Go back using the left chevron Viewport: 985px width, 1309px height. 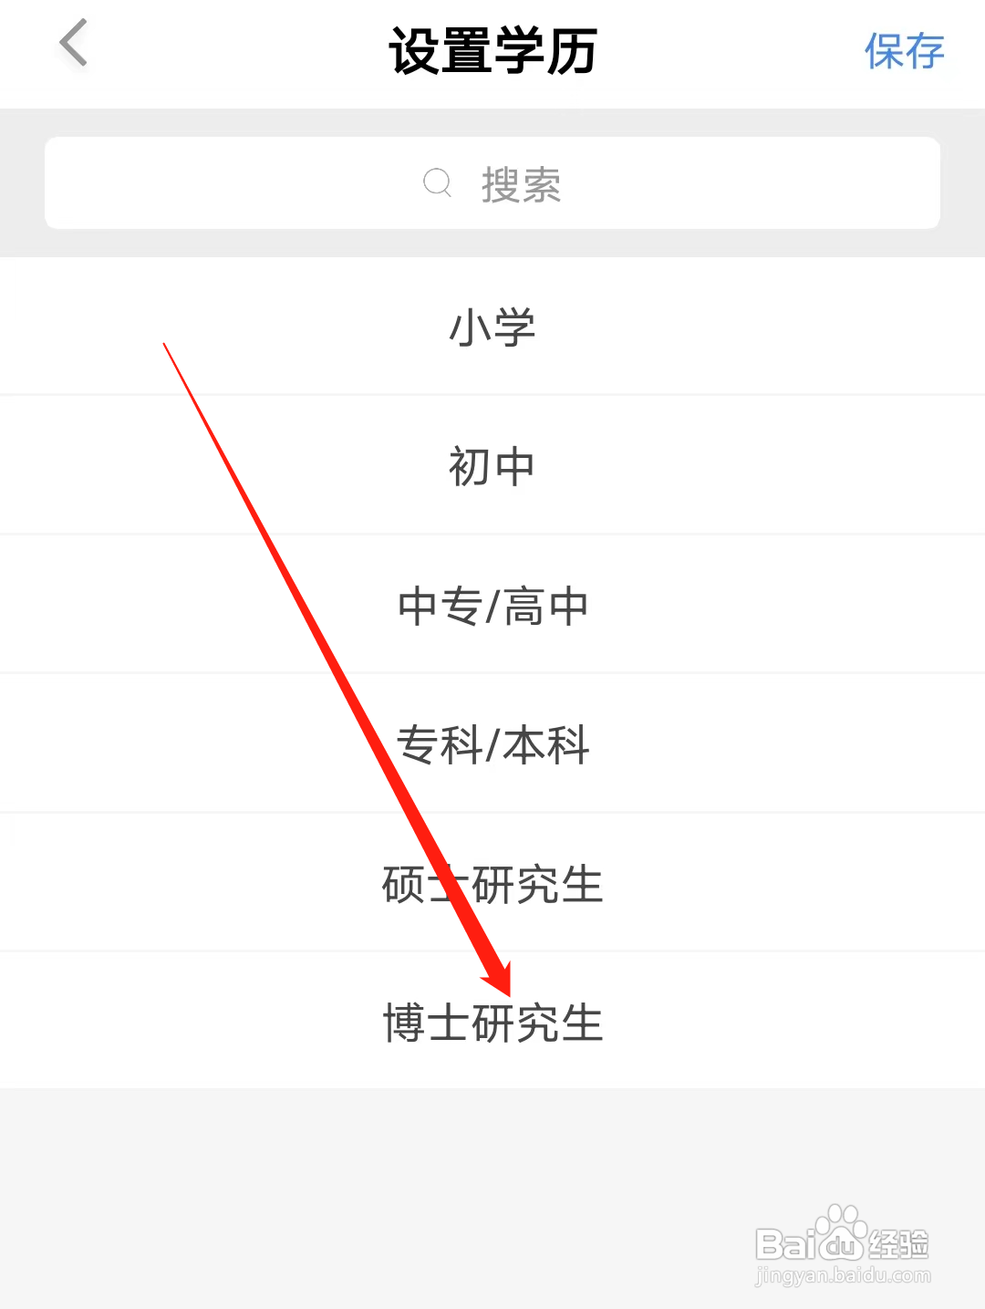pos(74,43)
